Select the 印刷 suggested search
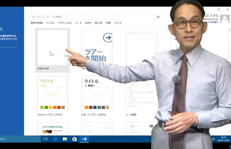Image resolution: width=231 pixels, height=149 pixels. (108, 23)
